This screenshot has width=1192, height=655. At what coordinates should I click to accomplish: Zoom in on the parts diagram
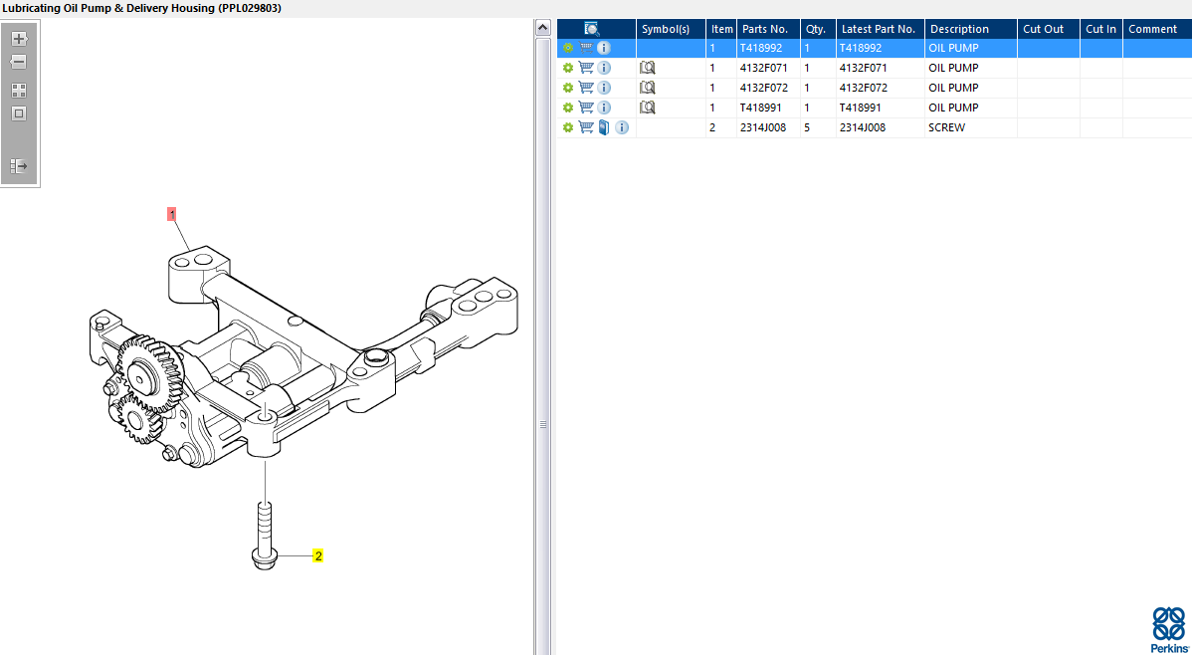(x=19, y=39)
